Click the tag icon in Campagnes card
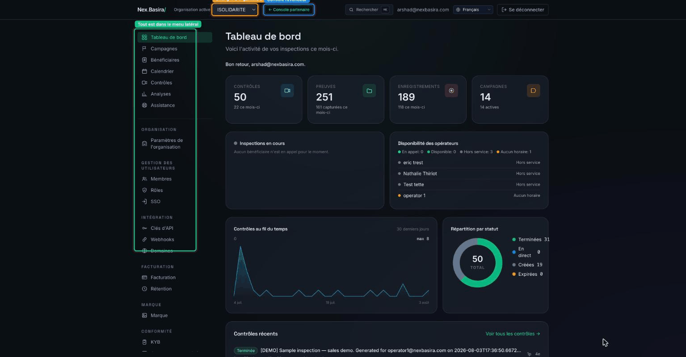This screenshot has width=686, height=357. (x=534, y=91)
